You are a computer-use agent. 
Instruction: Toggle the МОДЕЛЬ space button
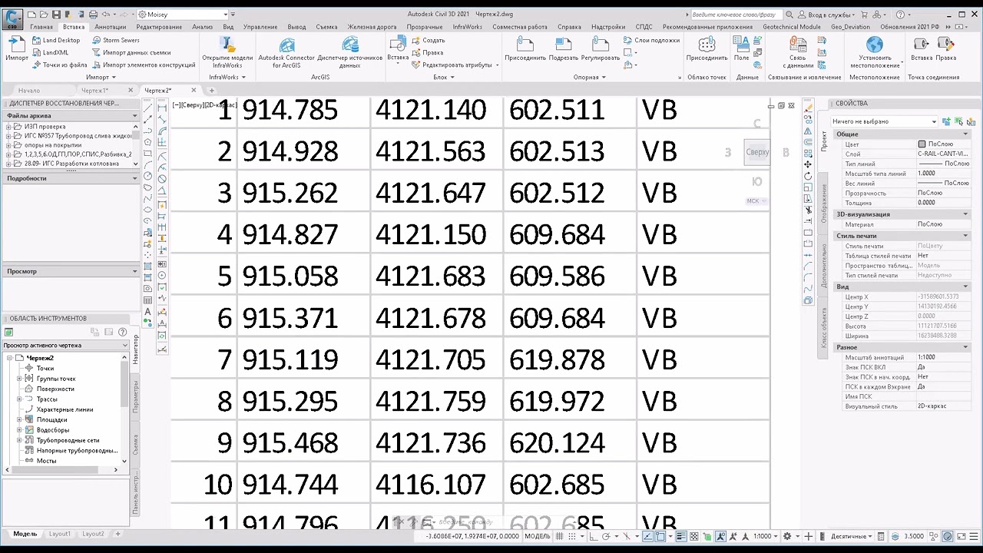point(538,536)
